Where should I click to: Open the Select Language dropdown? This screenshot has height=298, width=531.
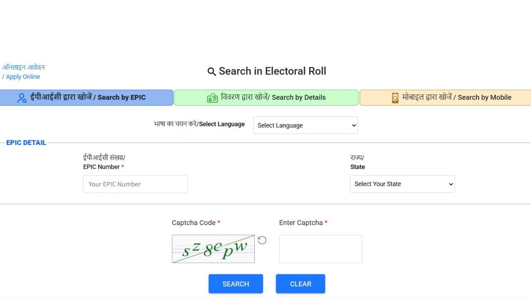pos(305,125)
